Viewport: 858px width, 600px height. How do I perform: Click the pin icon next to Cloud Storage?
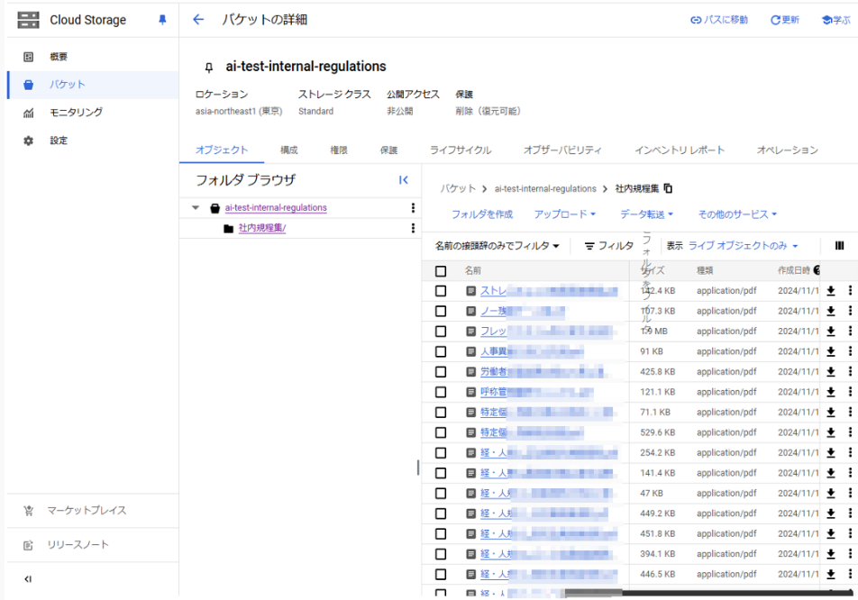click(162, 20)
